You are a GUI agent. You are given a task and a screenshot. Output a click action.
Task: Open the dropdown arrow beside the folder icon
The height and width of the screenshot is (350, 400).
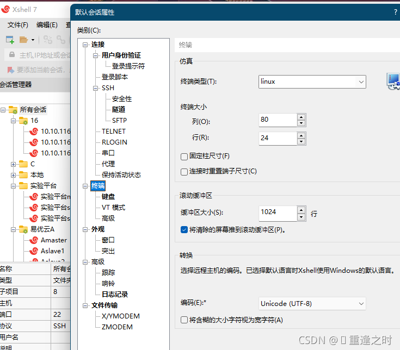[x=33, y=40]
